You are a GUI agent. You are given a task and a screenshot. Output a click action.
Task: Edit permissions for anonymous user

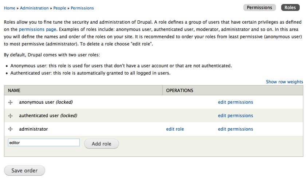[x=235, y=102]
